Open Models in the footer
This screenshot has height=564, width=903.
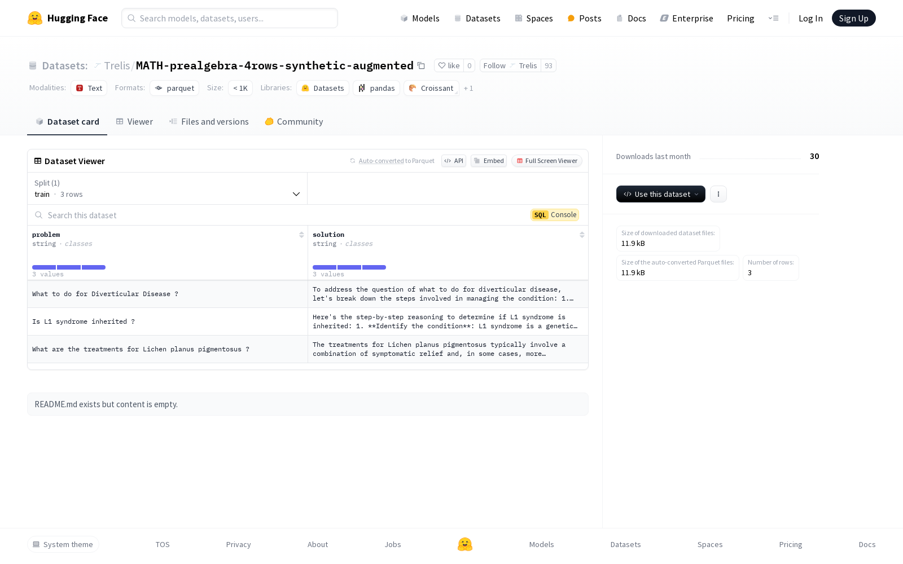click(542, 544)
